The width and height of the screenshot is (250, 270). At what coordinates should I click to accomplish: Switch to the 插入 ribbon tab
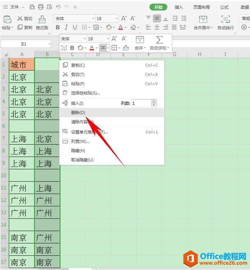[178, 7]
